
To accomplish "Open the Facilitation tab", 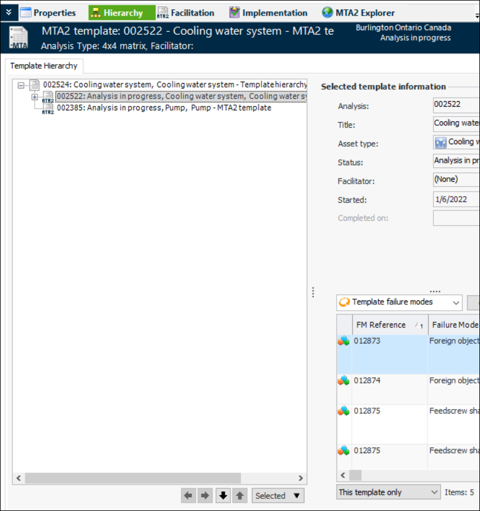I will 185,13.
